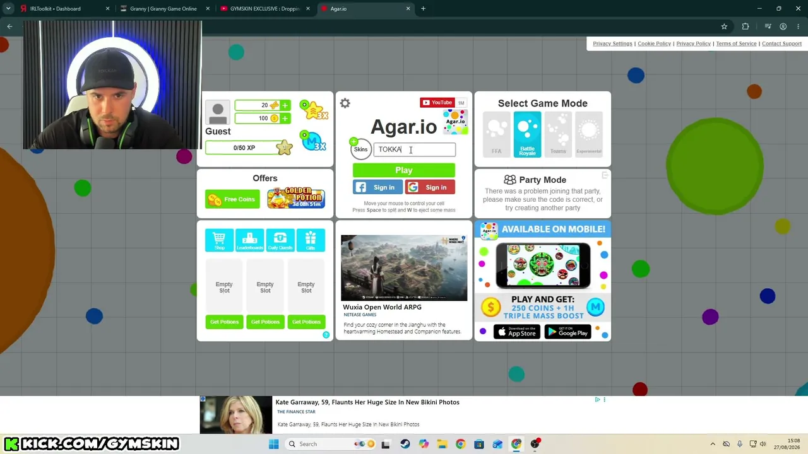The height and width of the screenshot is (454, 808).
Task: Click the green Play button
Action: click(x=404, y=170)
